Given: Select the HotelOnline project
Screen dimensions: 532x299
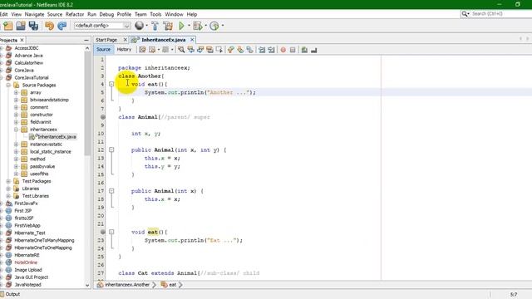Looking at the screenshot, I should (26, 262).
